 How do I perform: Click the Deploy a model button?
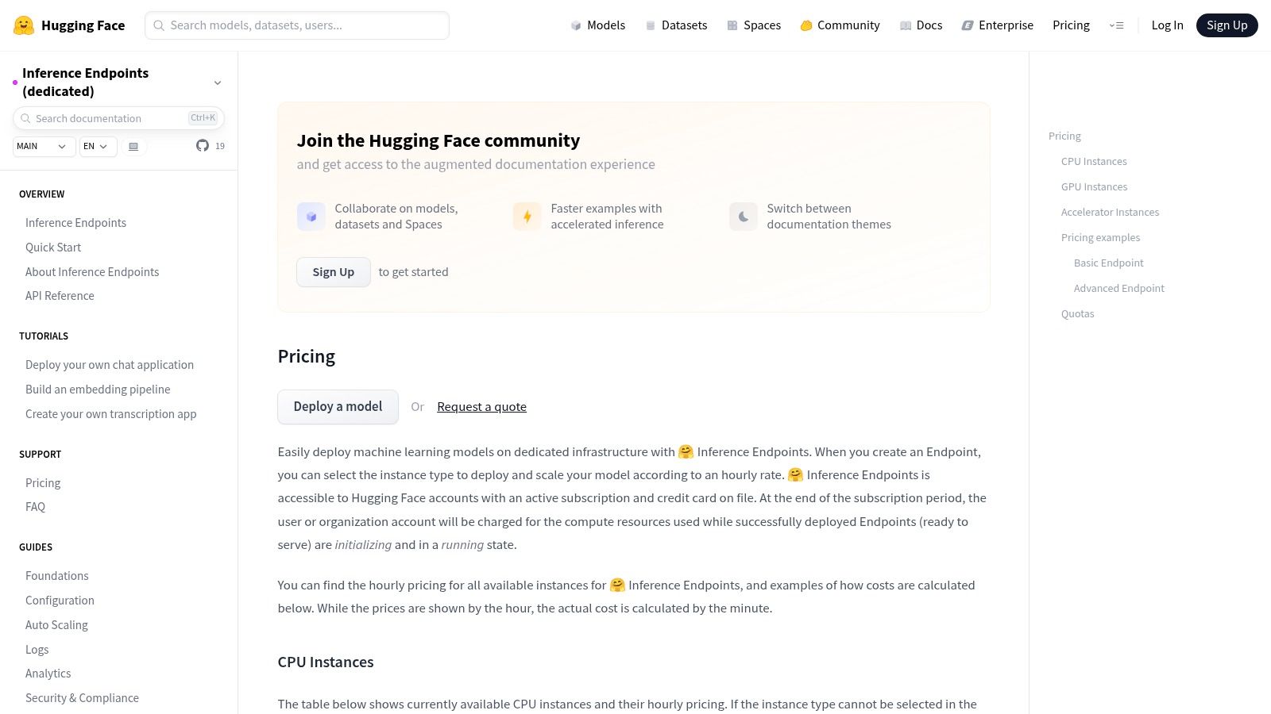(338, 407)
